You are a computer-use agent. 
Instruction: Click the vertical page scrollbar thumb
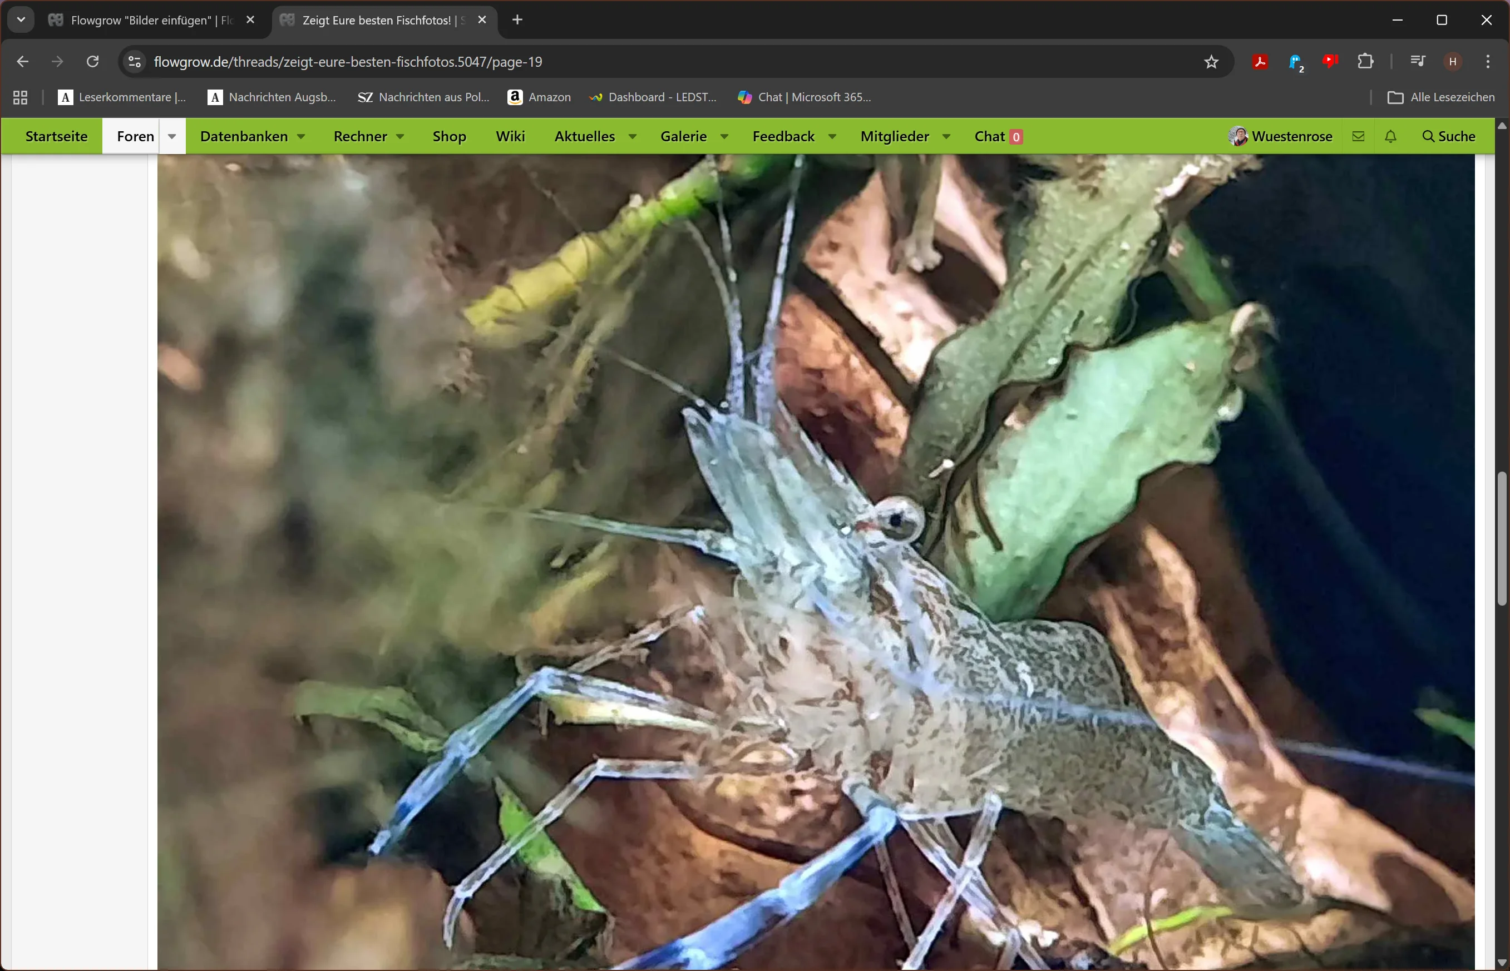pos(1502,537)
